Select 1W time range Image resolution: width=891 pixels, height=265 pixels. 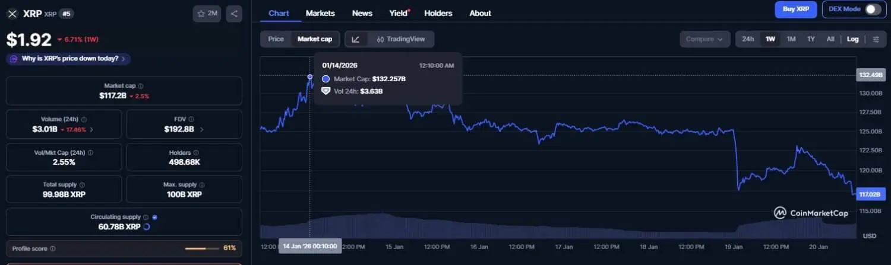[x=770, y=39]
